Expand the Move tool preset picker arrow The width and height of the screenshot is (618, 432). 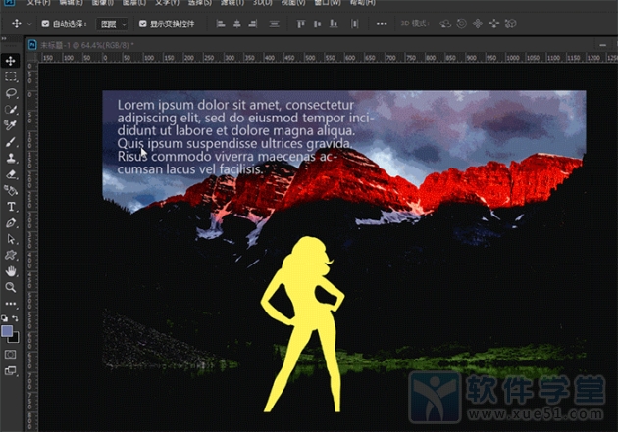[x=29, y=24]
